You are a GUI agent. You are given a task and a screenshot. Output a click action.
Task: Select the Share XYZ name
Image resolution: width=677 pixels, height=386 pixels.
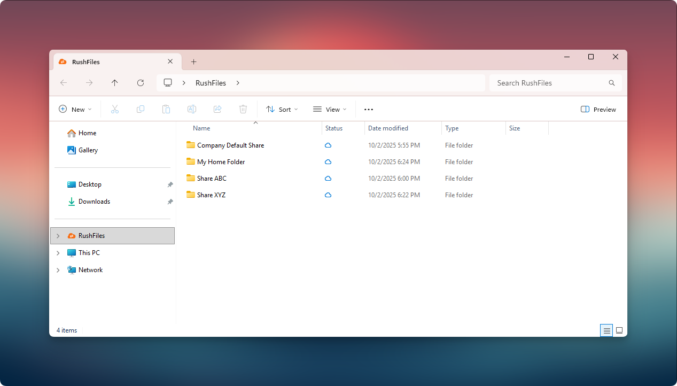(x=211, y=195)
